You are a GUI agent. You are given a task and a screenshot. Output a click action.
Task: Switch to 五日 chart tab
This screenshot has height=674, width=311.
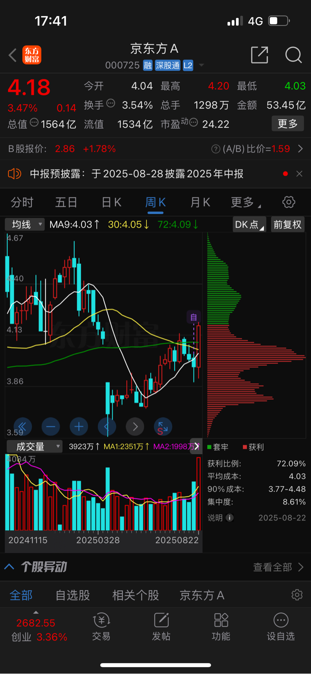[x=66, y=202]
